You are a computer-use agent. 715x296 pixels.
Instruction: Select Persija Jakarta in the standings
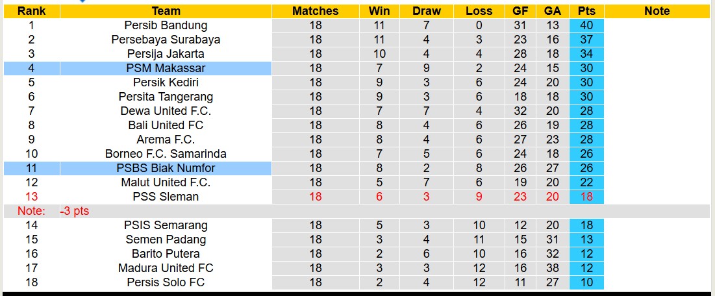tap(166, 54)
